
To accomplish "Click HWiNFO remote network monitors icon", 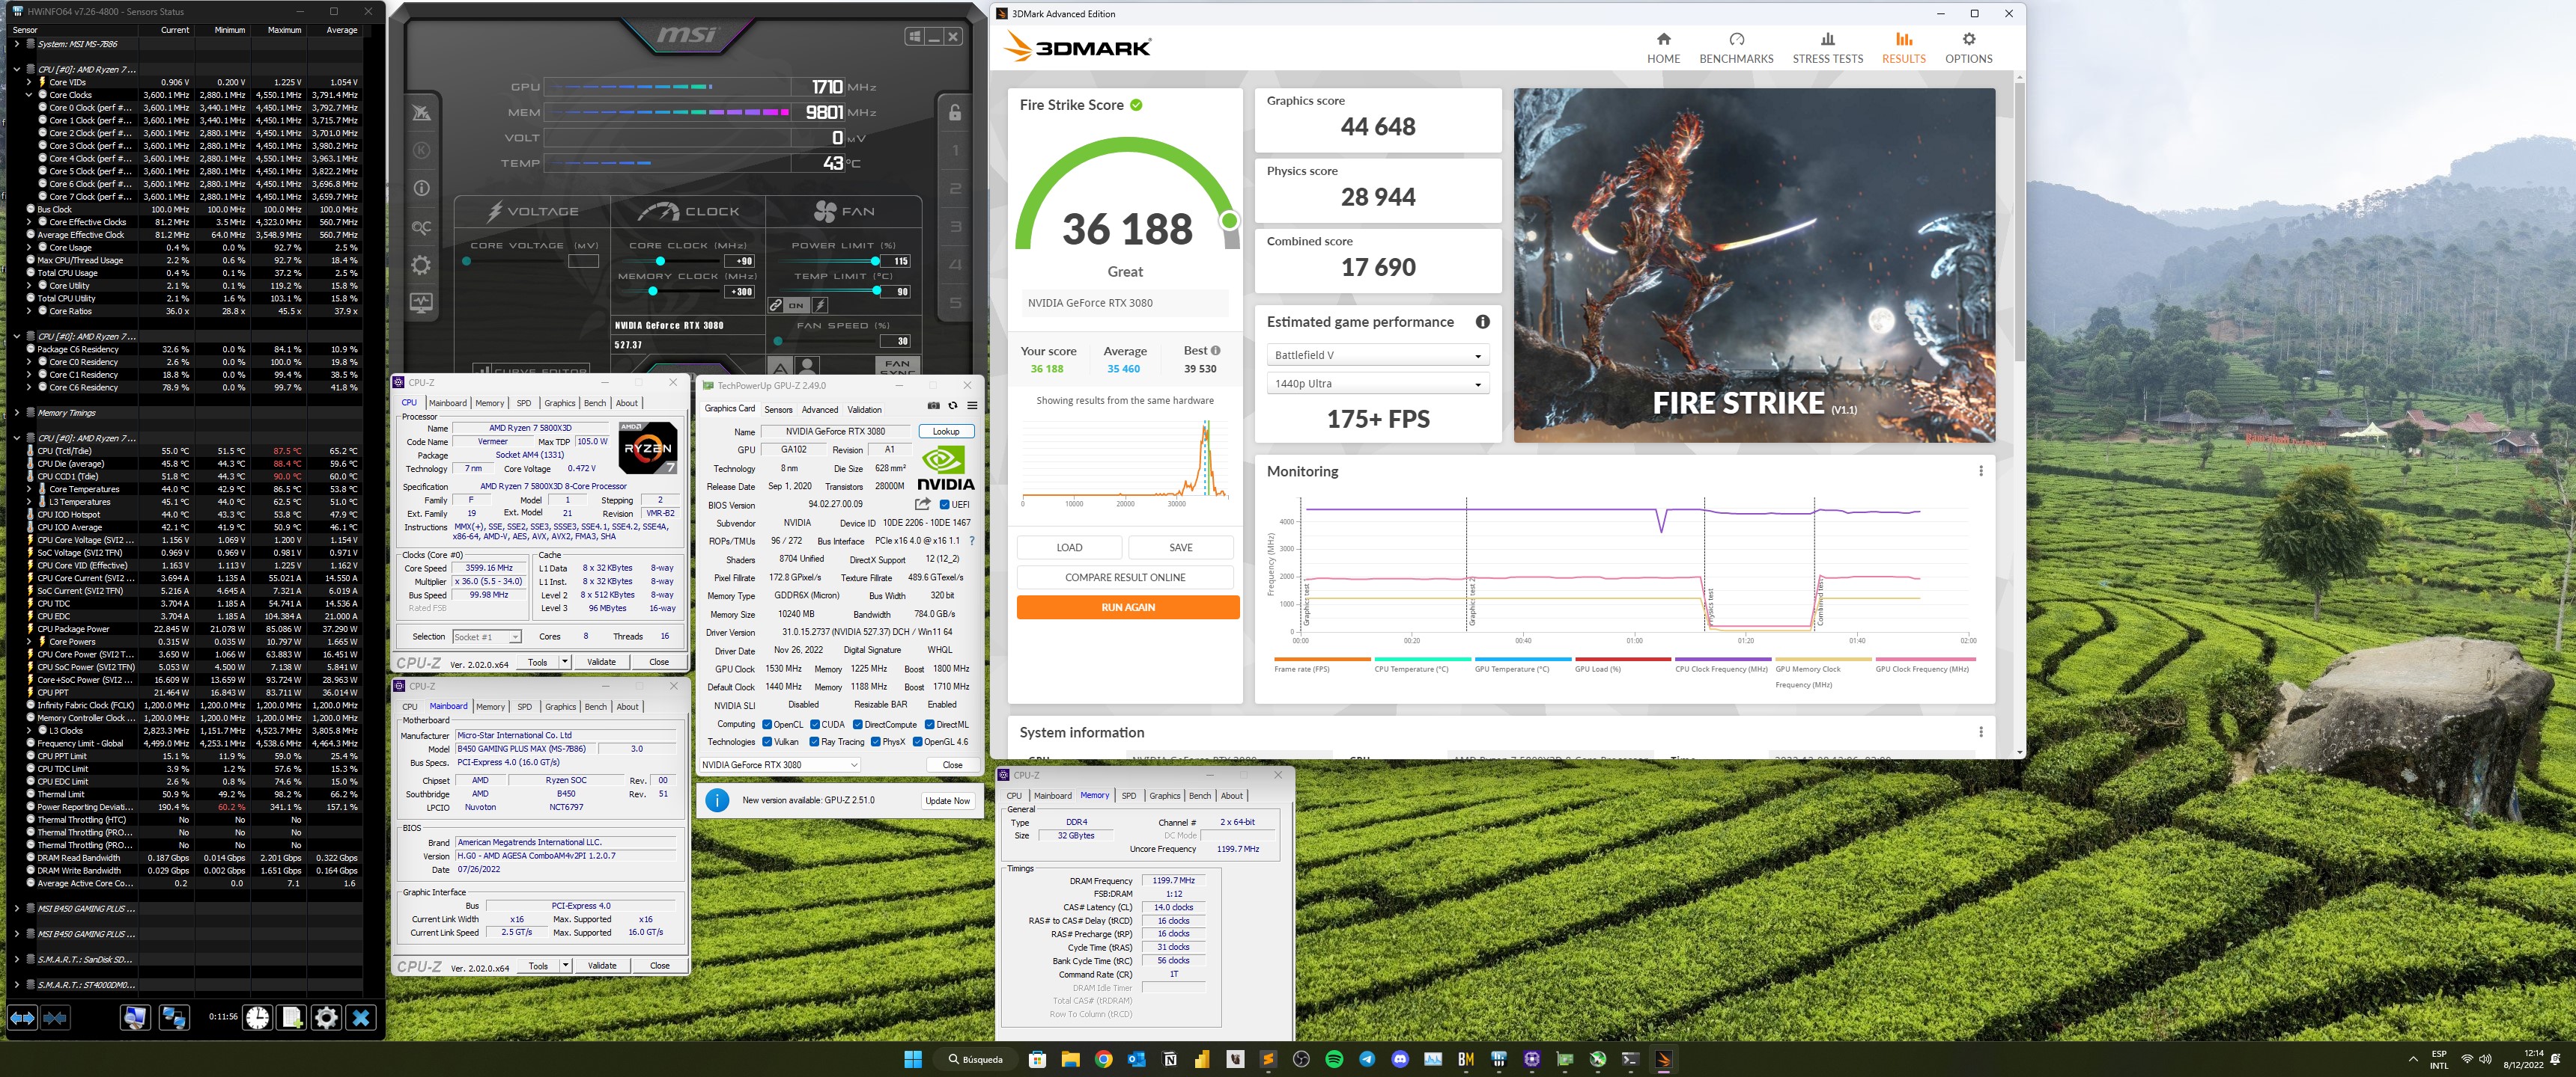I will pyautogui.click(x=174, y=1017).
